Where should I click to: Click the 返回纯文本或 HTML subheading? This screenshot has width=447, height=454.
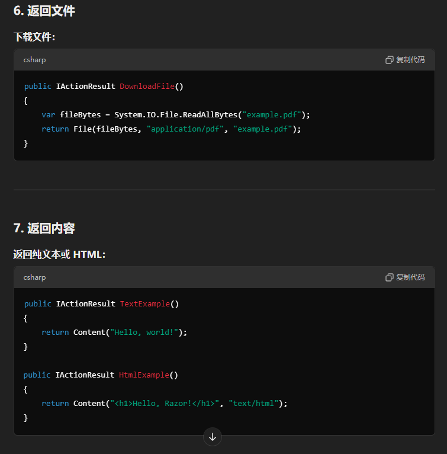click(x=59, y=254)
